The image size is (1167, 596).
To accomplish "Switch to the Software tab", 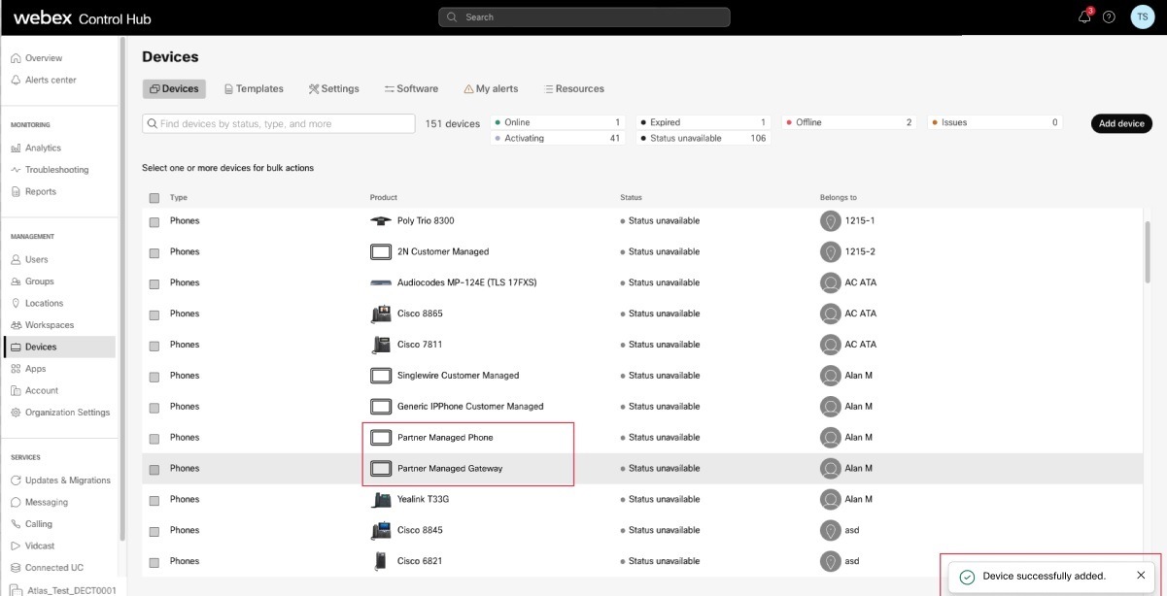I will coord(410,88).
